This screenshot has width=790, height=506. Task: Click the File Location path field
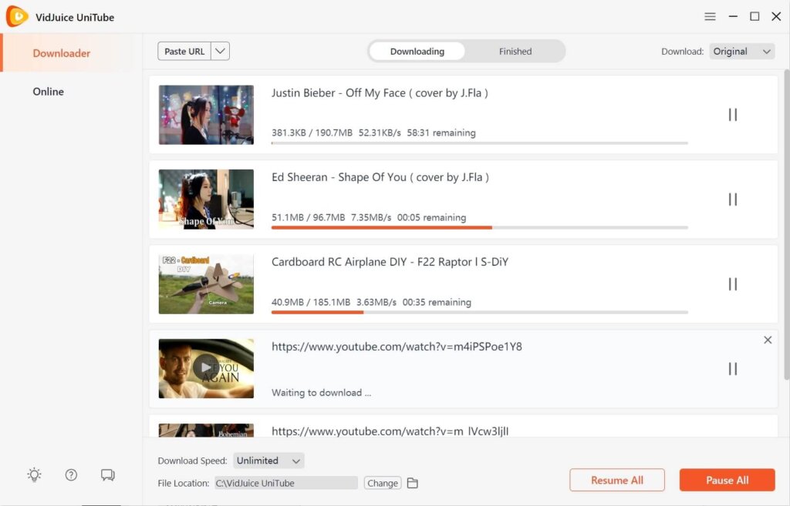click(285, 483)
